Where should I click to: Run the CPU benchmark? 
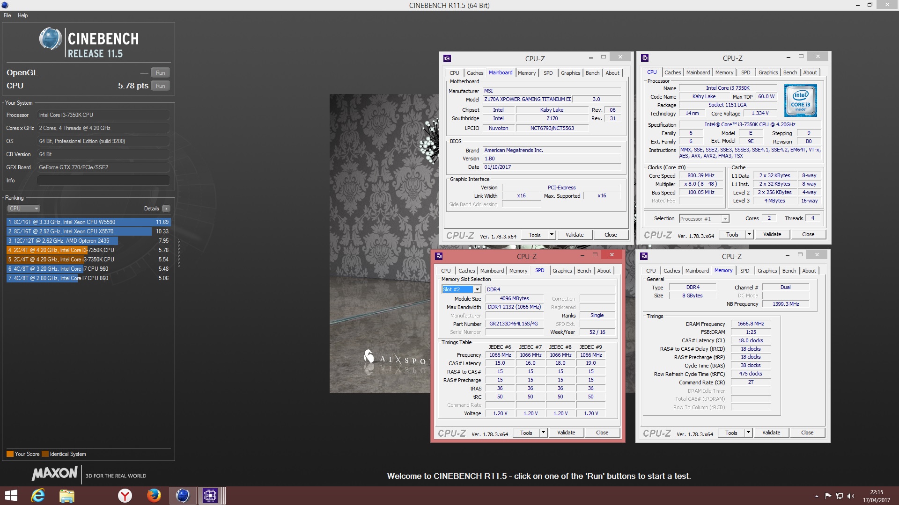coord(160,86)
